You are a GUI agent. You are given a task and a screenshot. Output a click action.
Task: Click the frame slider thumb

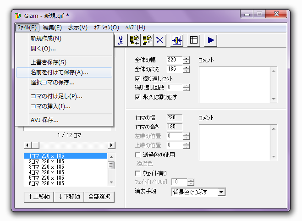pos(35,145)
